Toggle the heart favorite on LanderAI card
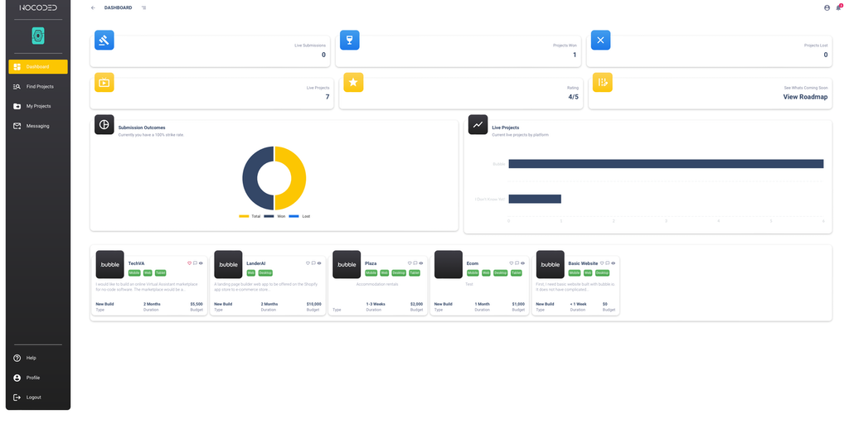Image resolution: width=849 pixels, height=424 pixels. click(308, 263)
